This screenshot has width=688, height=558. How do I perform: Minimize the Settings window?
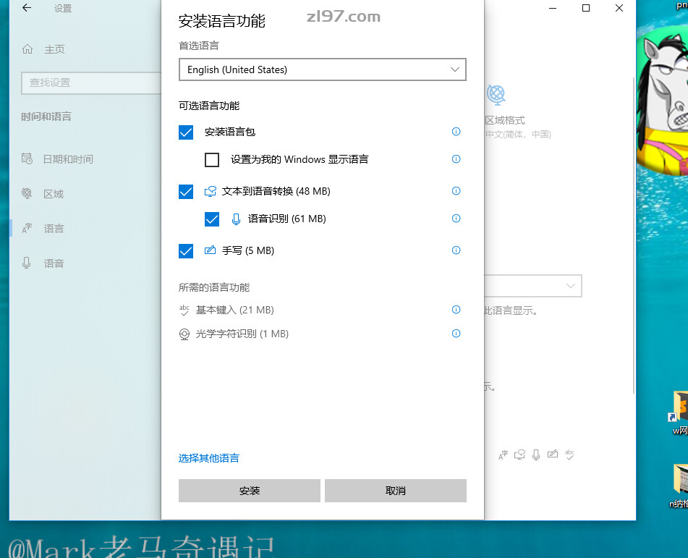553,8
